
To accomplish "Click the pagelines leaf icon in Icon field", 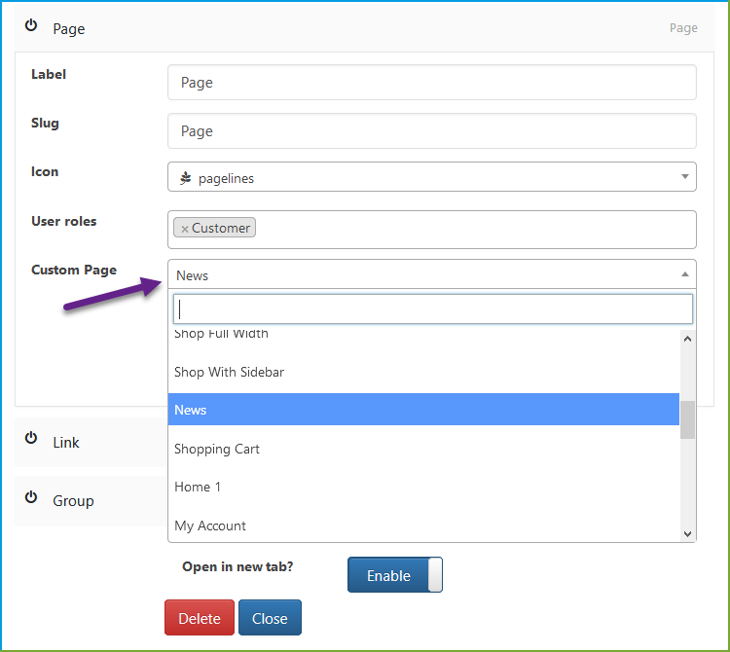I will click(186, 178).
